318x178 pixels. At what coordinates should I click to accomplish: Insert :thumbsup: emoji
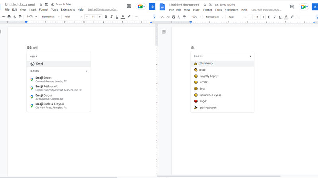coord(222,64)
